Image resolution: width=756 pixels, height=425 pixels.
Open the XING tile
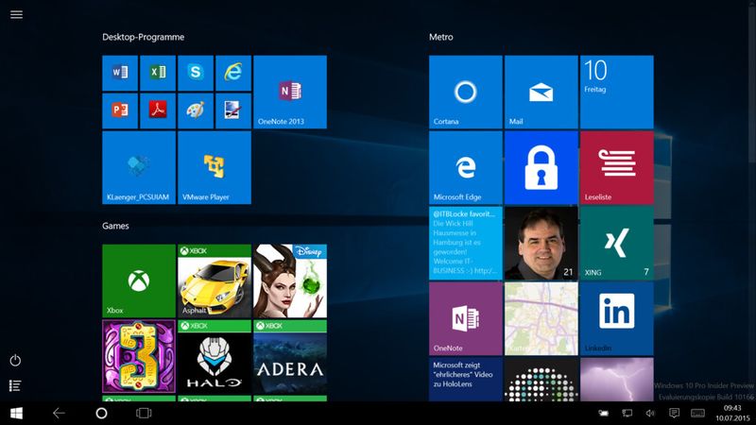point(617,244)
